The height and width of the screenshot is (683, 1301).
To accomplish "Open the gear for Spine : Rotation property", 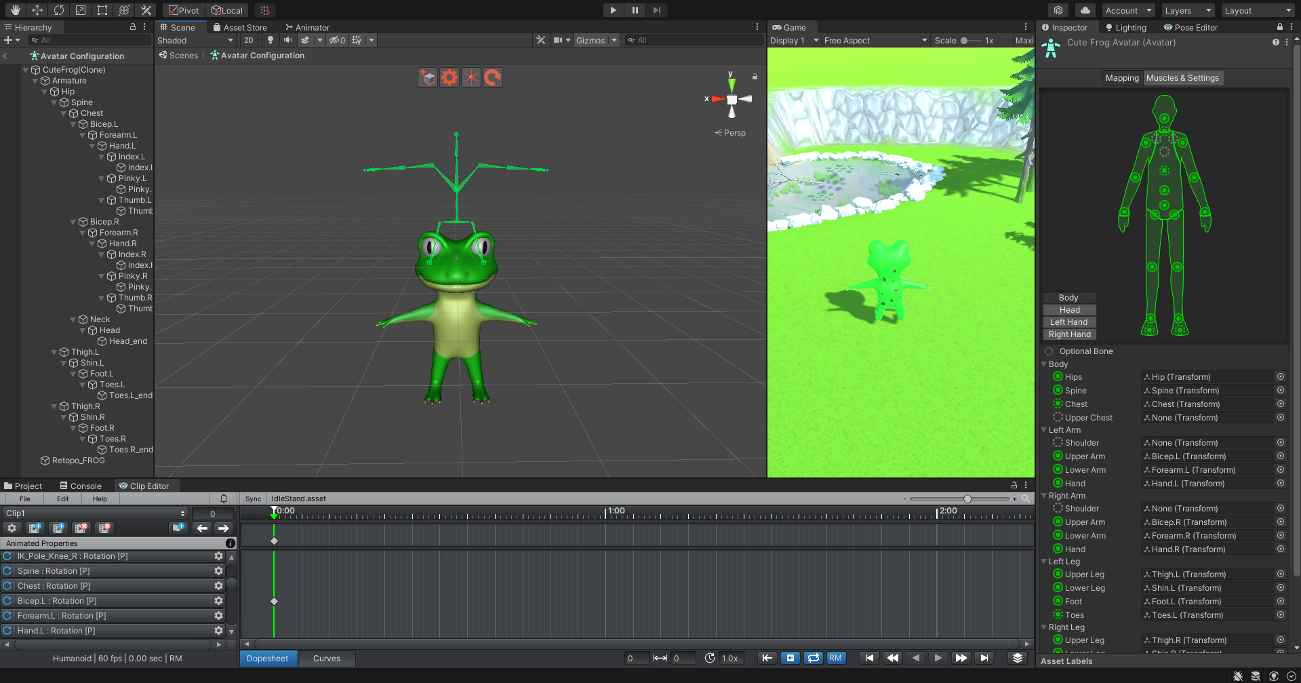I will click(218, 571).
